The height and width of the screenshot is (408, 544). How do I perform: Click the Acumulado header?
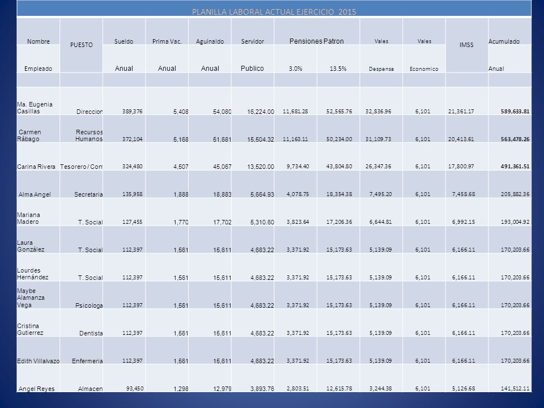point(504,41)
